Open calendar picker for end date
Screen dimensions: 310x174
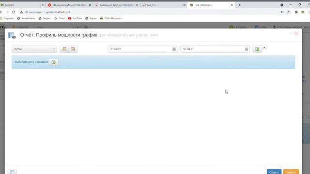click(x=247, y=49)
